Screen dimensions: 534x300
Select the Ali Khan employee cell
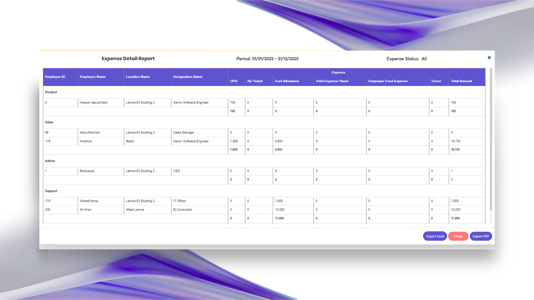[86, 210]
